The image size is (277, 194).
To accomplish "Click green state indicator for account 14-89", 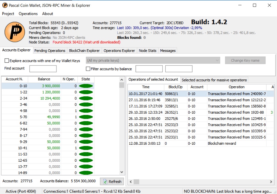I will click(x=86, y=173).
